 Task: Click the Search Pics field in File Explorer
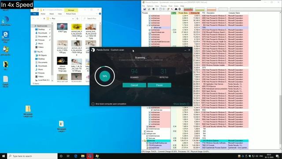tap(91, 19)
